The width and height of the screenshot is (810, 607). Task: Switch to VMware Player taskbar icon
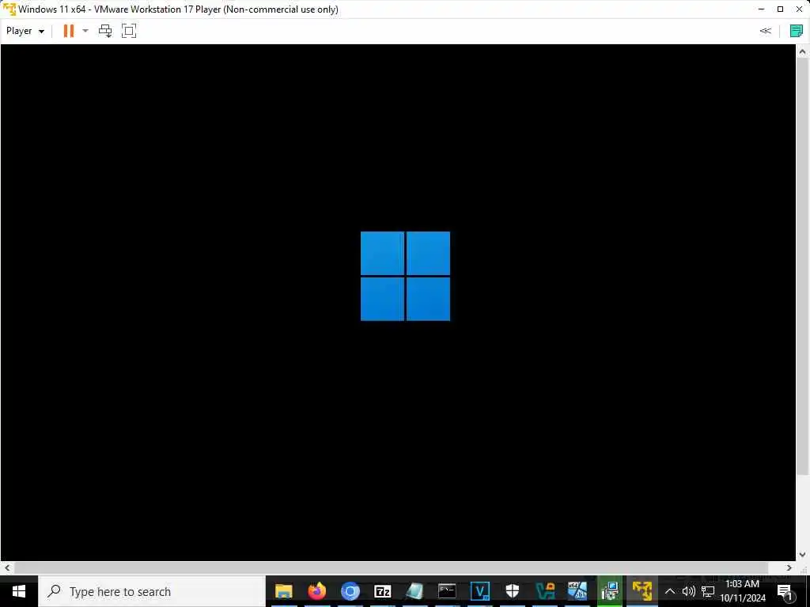point(642,591)
